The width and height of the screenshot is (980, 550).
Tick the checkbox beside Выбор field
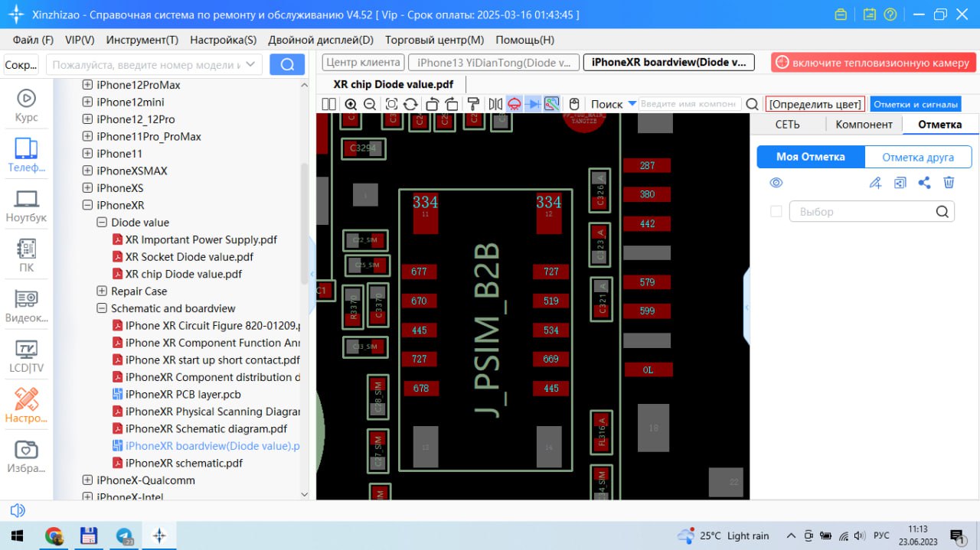coord(776,211)
